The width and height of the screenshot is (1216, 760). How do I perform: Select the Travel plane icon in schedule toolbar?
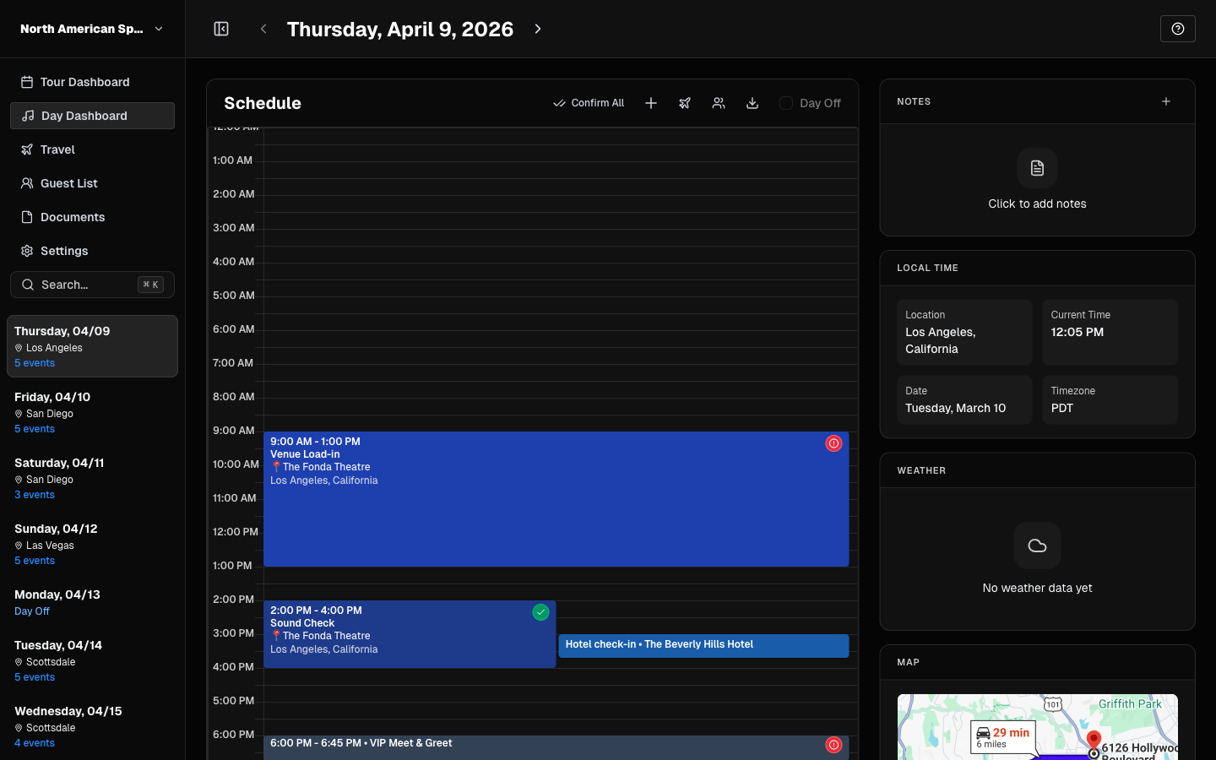coord(685,102)
